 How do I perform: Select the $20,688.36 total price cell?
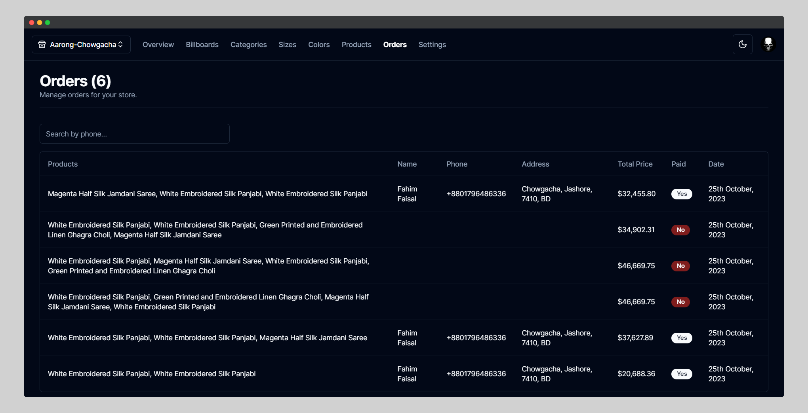(636, 374)
